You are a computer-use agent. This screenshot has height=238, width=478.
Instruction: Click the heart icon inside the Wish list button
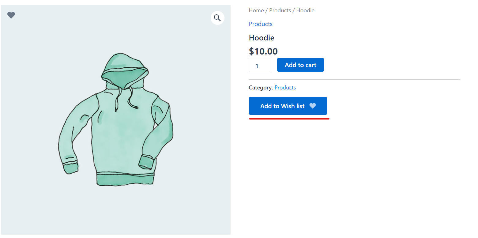point(313,106)
